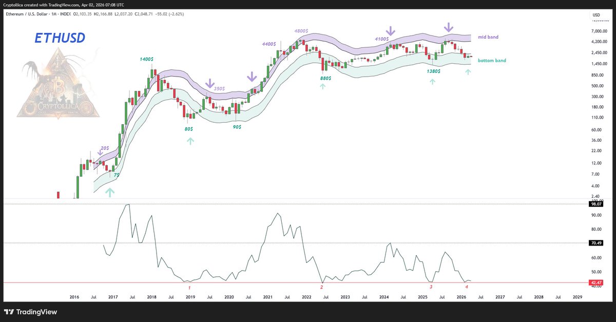This screenshot has width=616, height=322.
Task: Click 2.40 on the price axis
Action: click(595, 197)
